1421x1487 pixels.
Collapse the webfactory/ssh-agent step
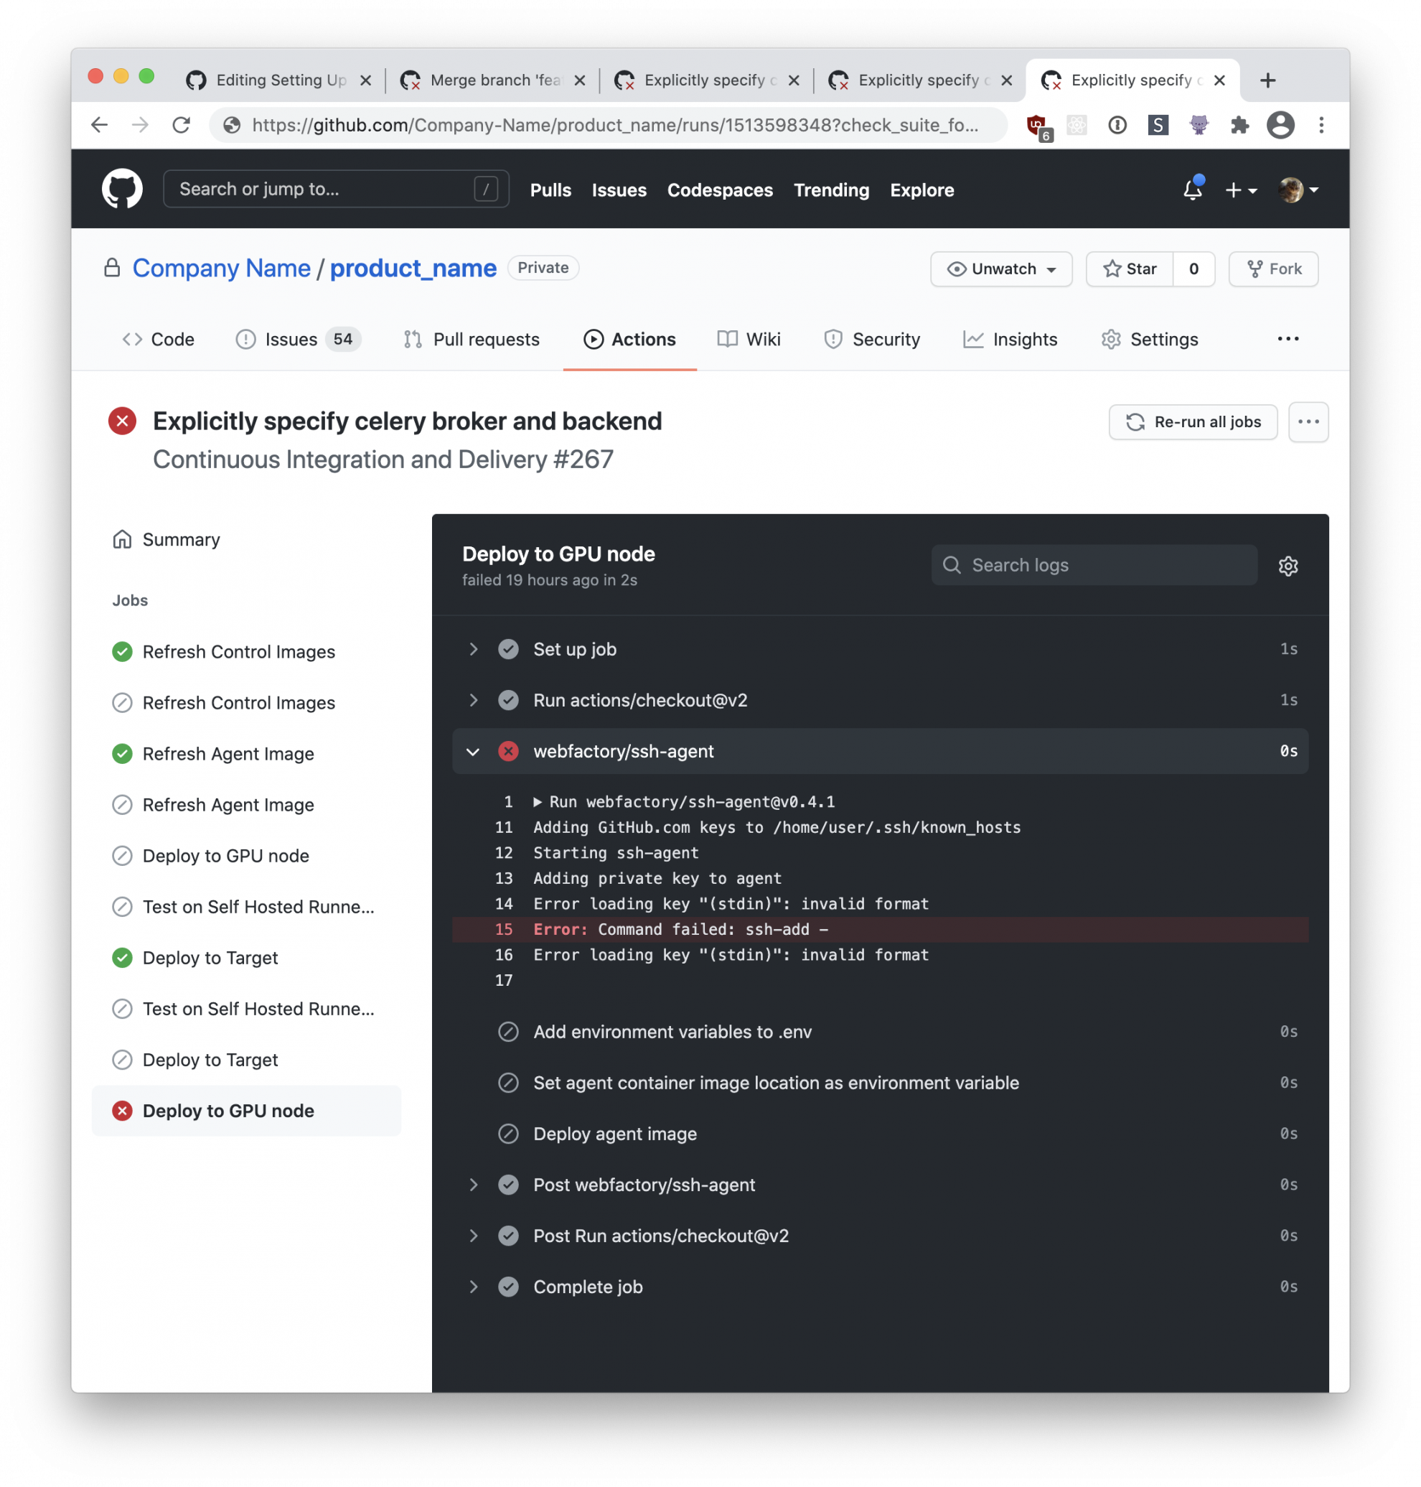[474, 751]
